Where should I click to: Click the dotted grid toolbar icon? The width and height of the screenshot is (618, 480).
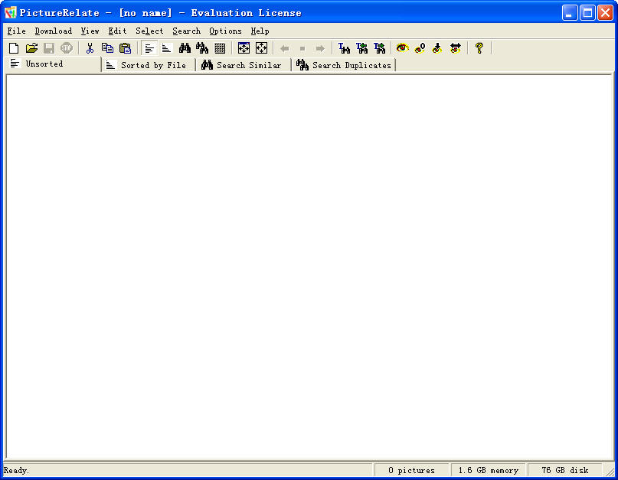[220, 48]
